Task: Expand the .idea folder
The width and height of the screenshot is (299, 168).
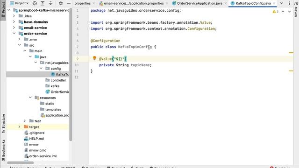Action: [x=14, y=16]
